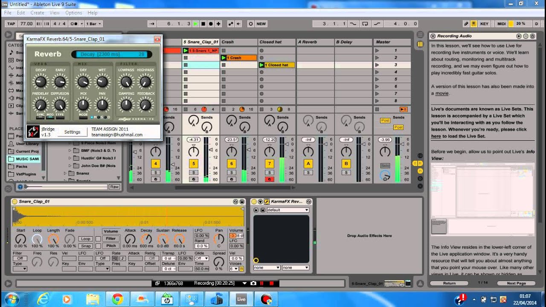Toggle Snare_Clap_01 device activator
The height and width of the screenshot is (307, 546).
[x=15, y=201]
